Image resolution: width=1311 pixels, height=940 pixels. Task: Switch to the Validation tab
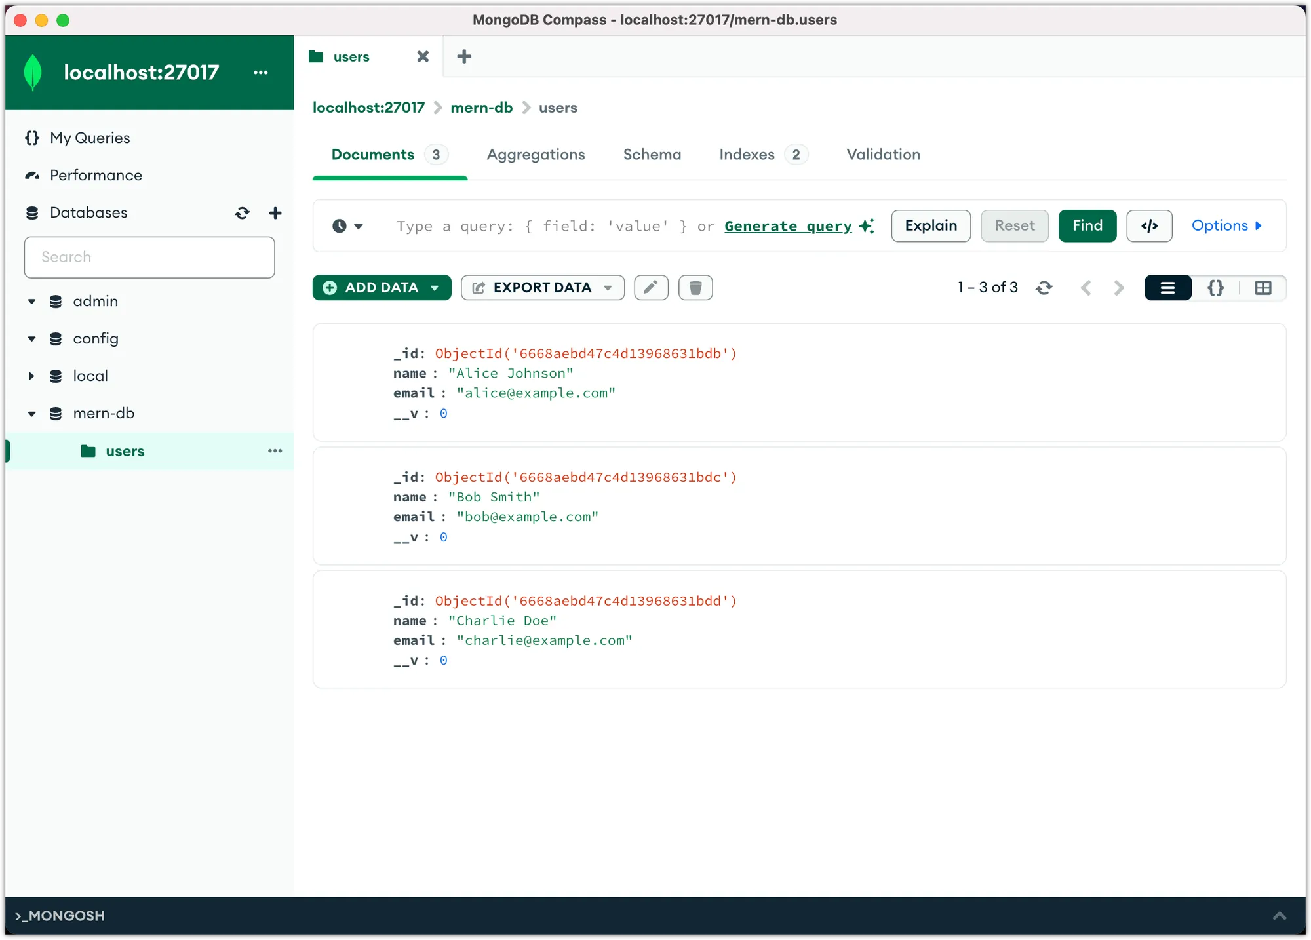click(883, 155)
